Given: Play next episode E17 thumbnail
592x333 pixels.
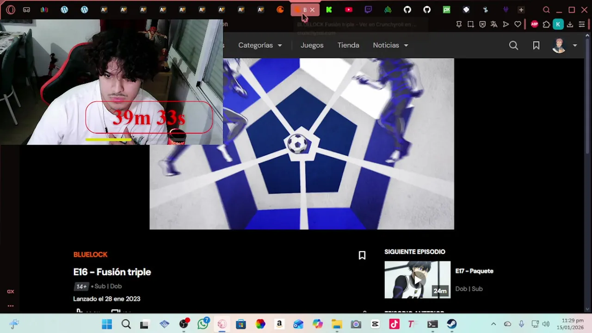Looking at the screenshot, I should click(x=417, y=280).
